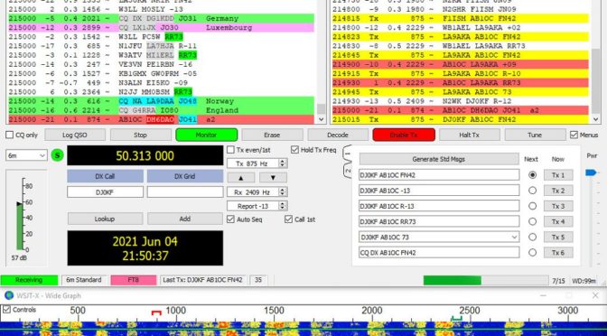Click the Tx 1 Now button
Screen dimensions: 607x336
pyautogui.click(x=558, y=175)
